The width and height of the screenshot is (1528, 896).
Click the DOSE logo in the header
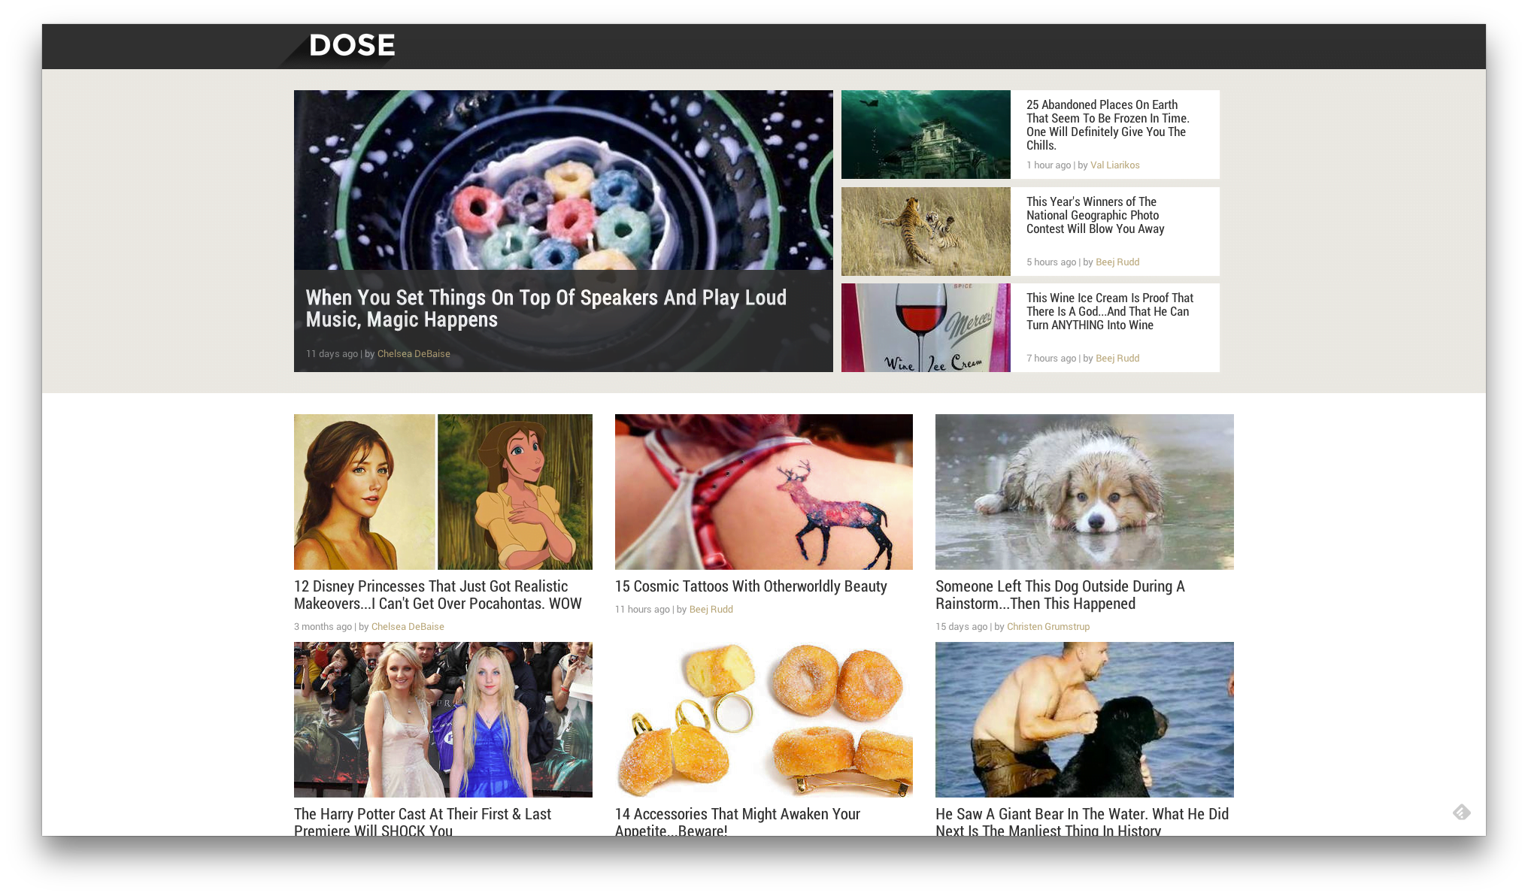click(x=352, y=46)
